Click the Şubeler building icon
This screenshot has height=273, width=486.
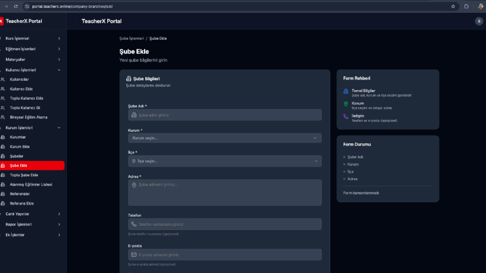coord(3,156)
